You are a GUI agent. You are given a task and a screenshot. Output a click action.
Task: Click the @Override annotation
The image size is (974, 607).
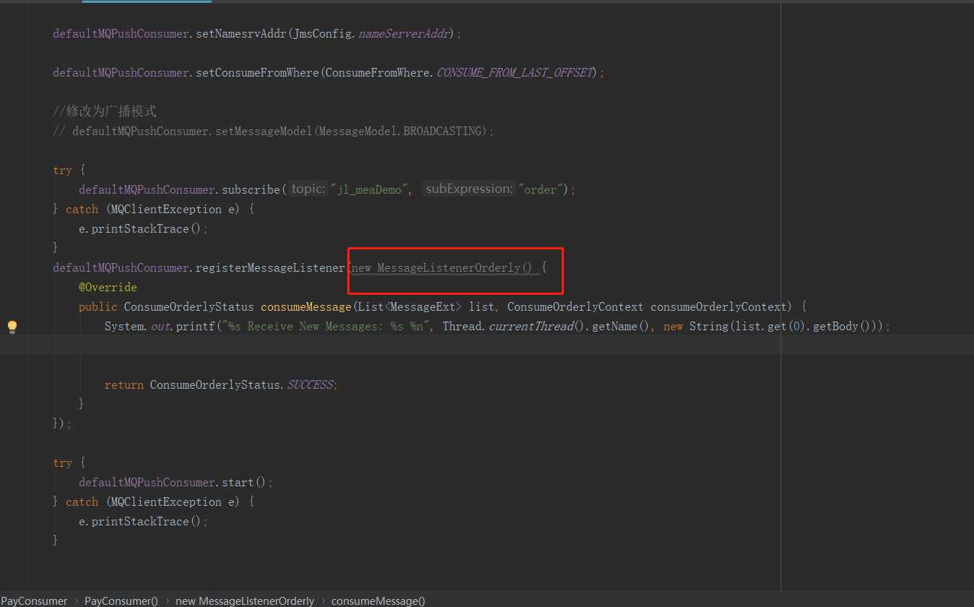pyautogui.click(x=108, y=288)
